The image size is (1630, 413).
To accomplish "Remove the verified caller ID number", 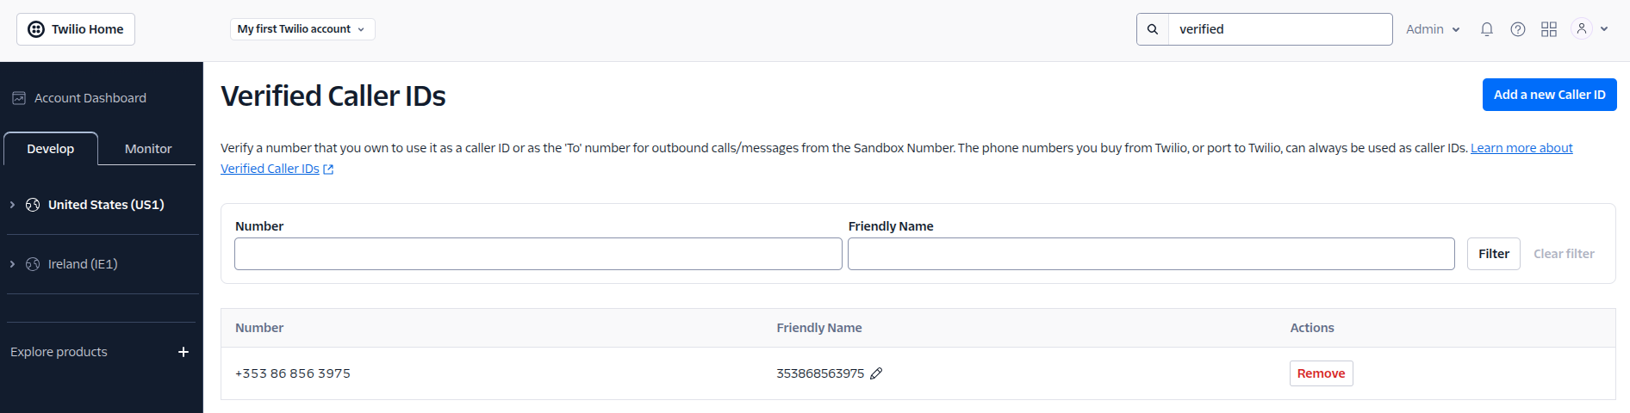I will [1321, 373].
